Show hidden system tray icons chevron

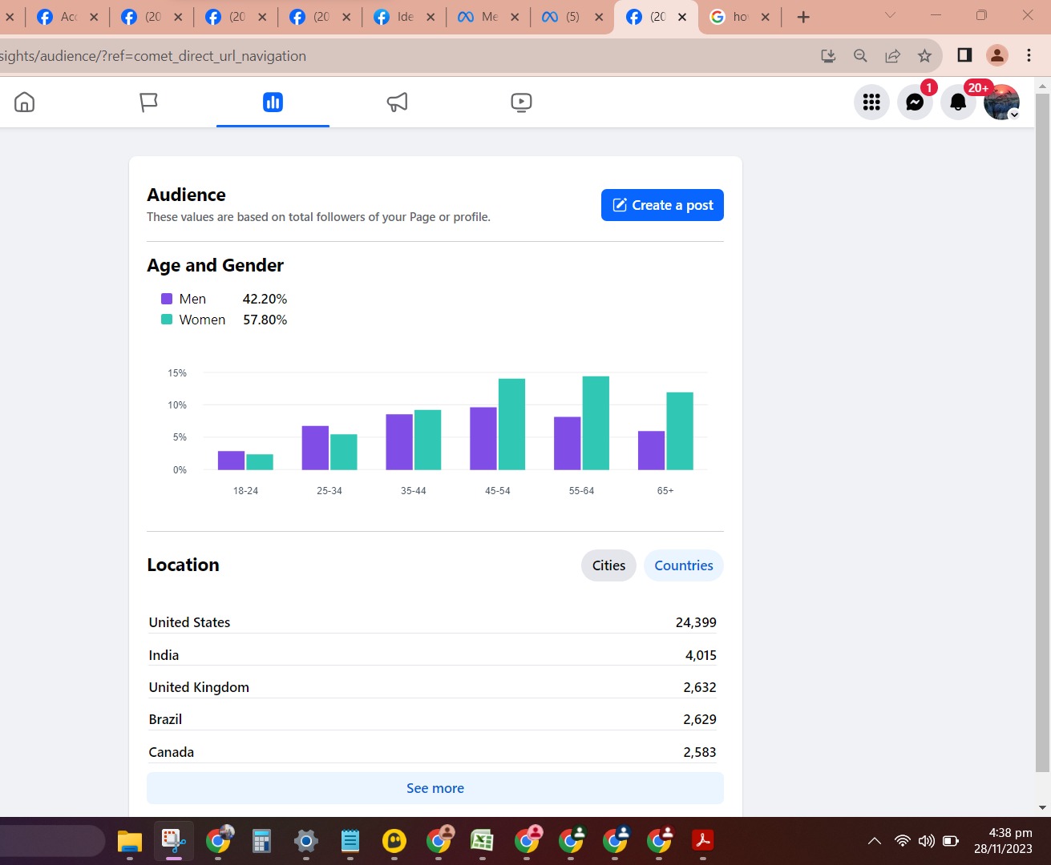(875, 841)
